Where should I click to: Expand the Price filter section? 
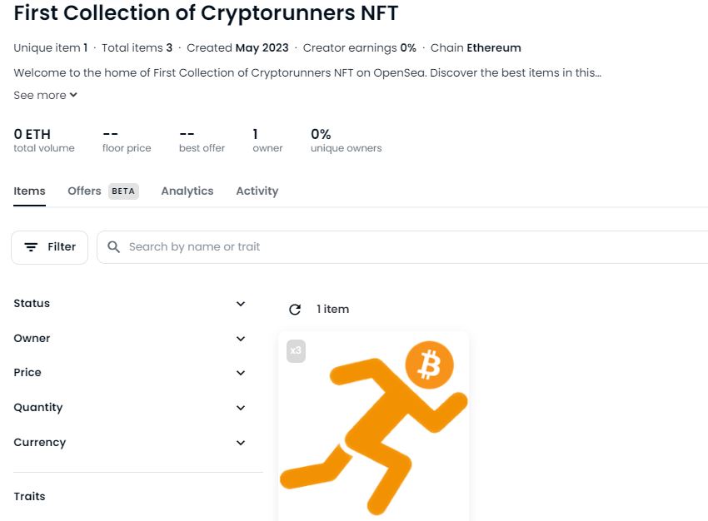pyautogui.click(x=241, y=373)
